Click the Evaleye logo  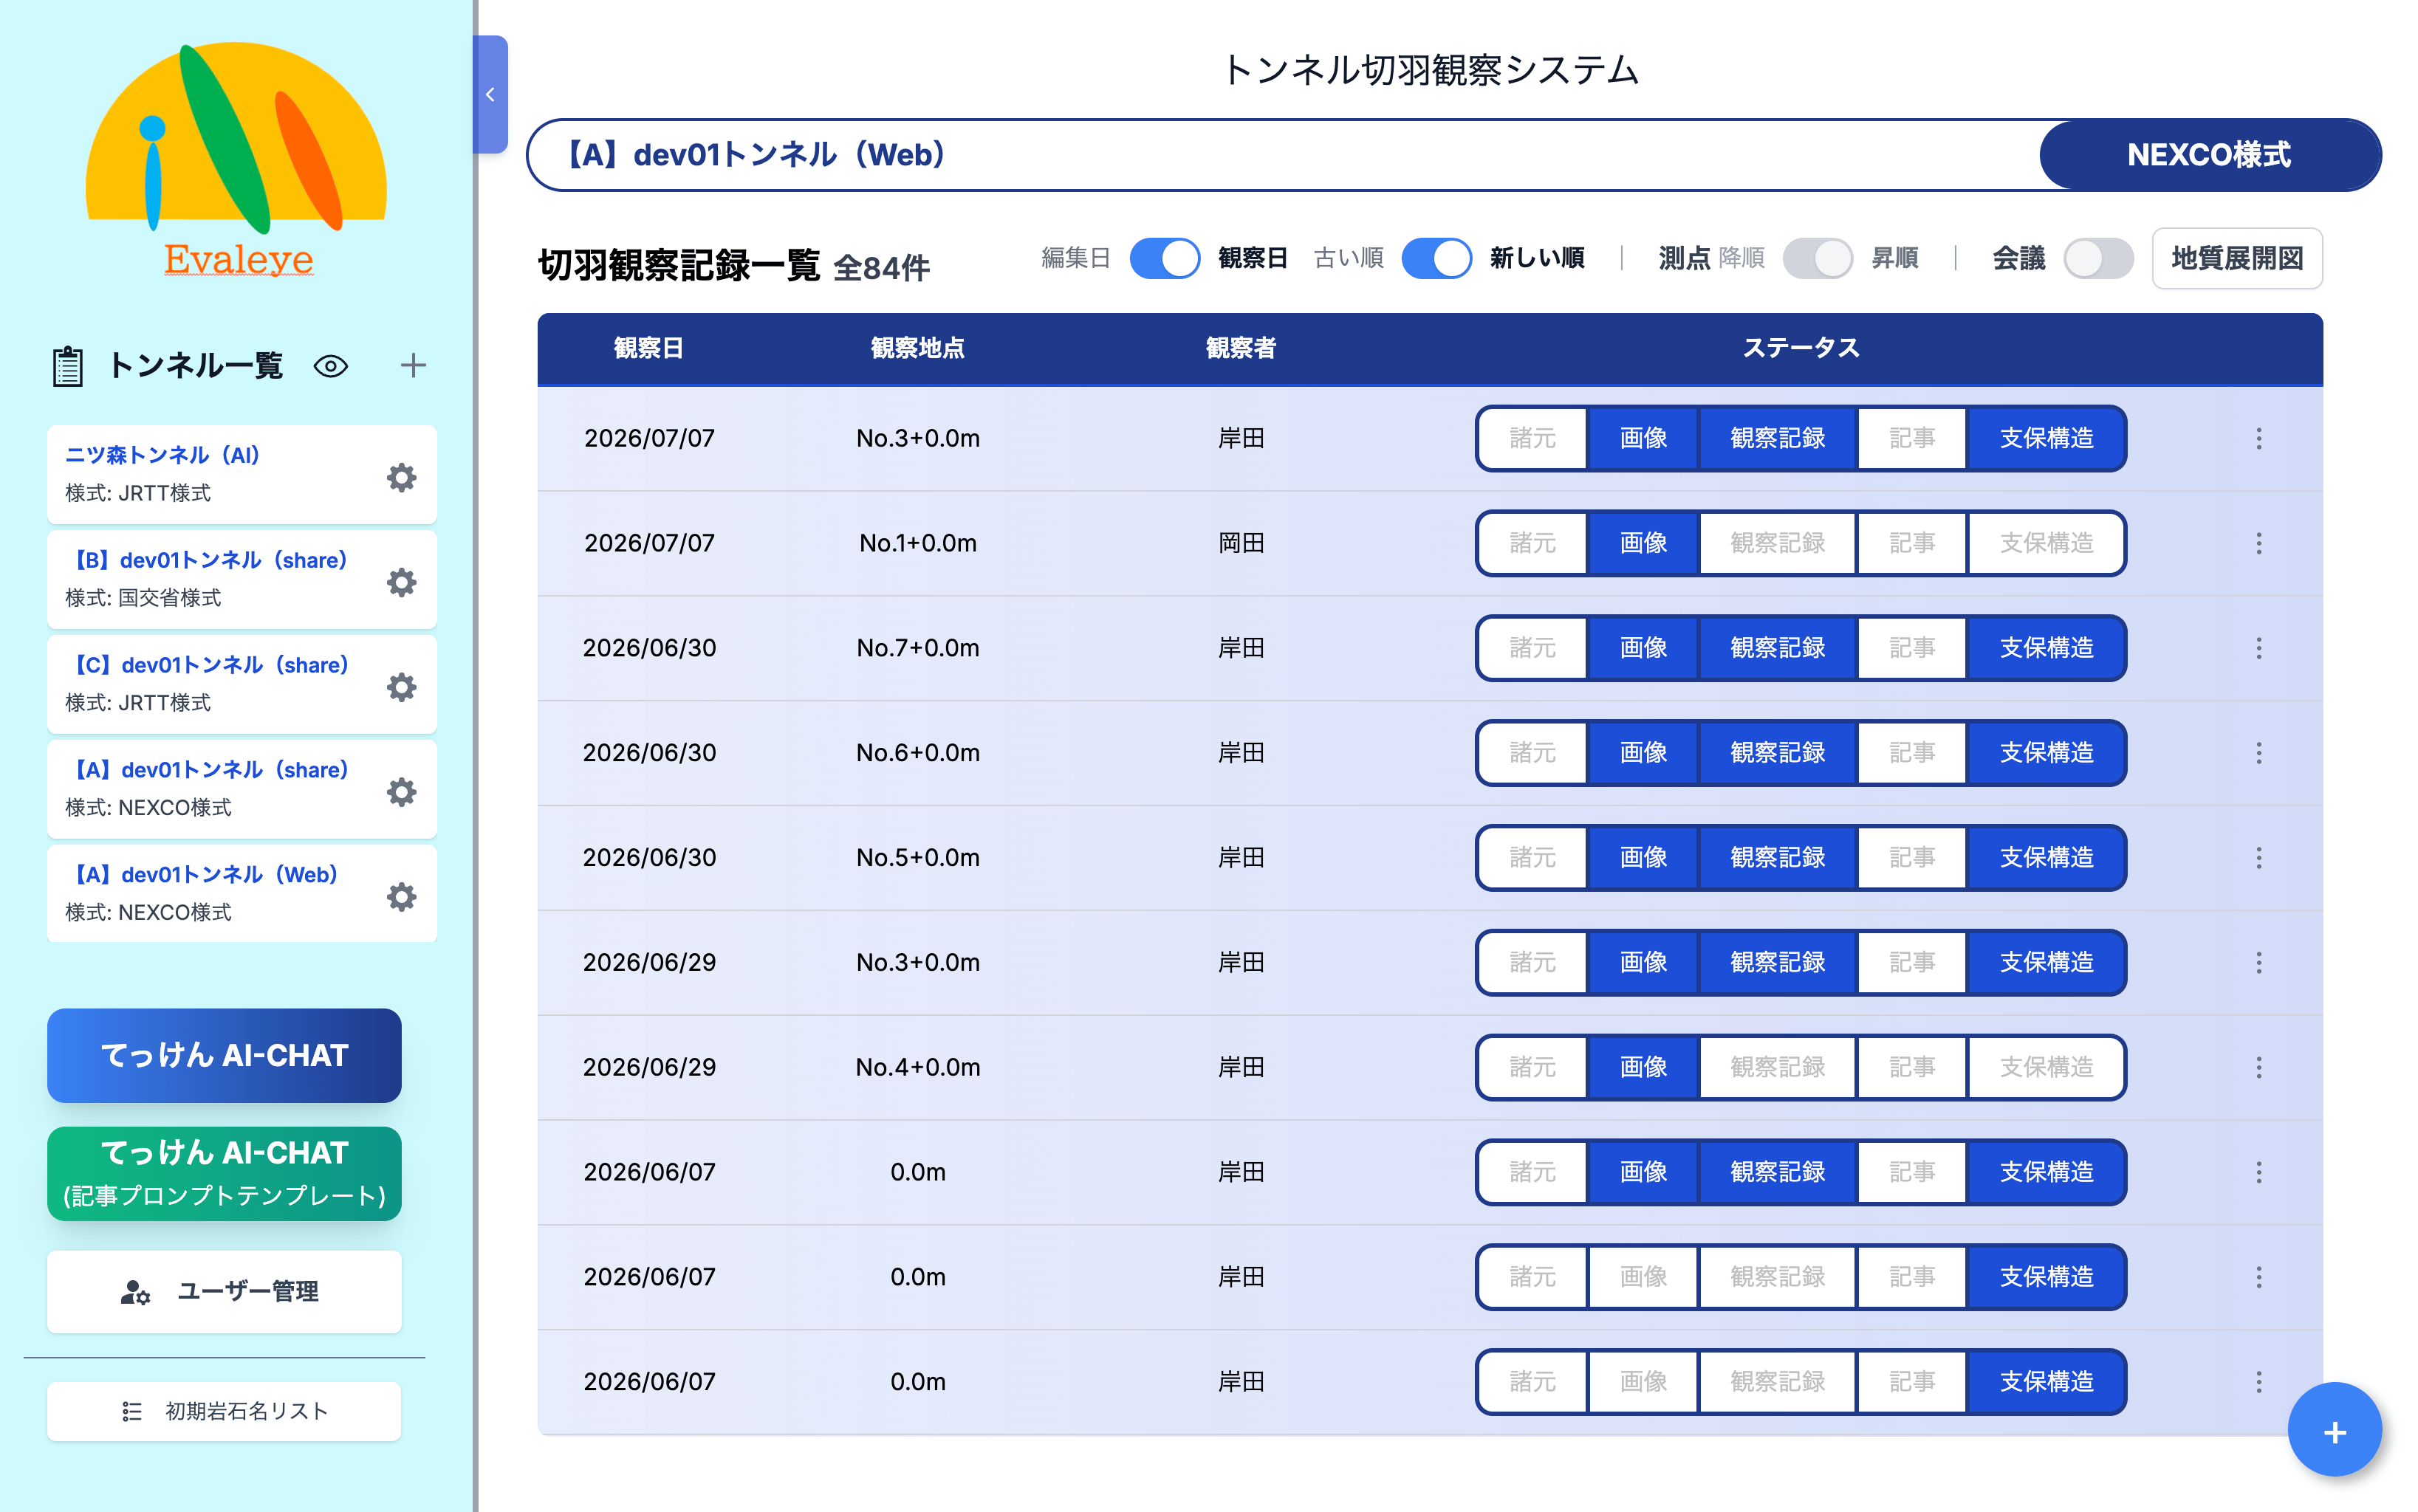[x=237, y=160]
